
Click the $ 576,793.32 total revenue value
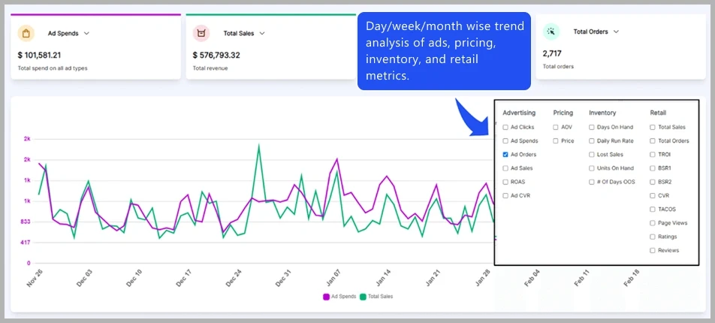(x=216, y=55)
